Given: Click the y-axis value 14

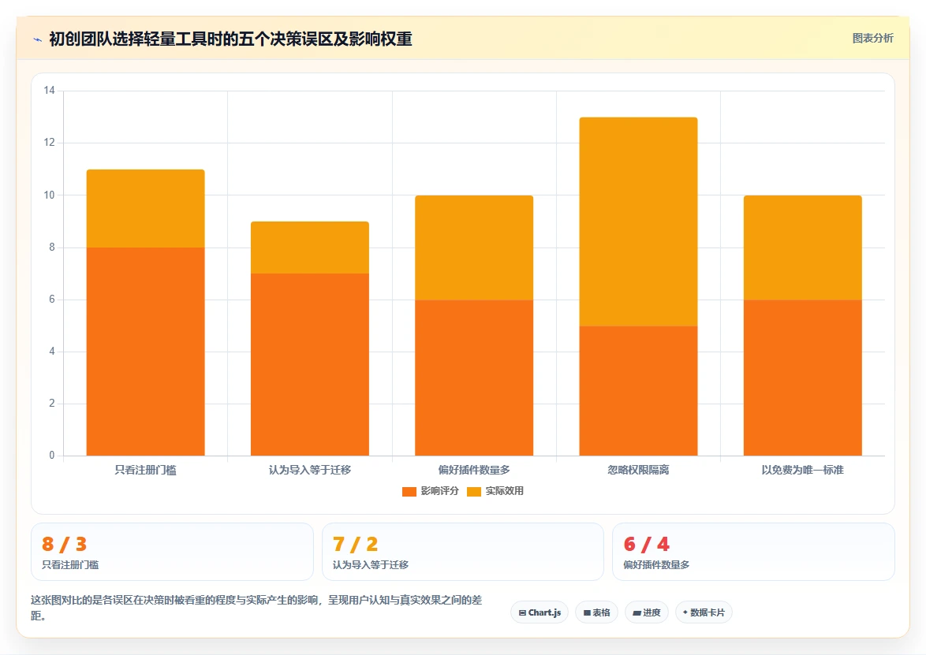Looking at the screenshot, I should pos(49,91).
